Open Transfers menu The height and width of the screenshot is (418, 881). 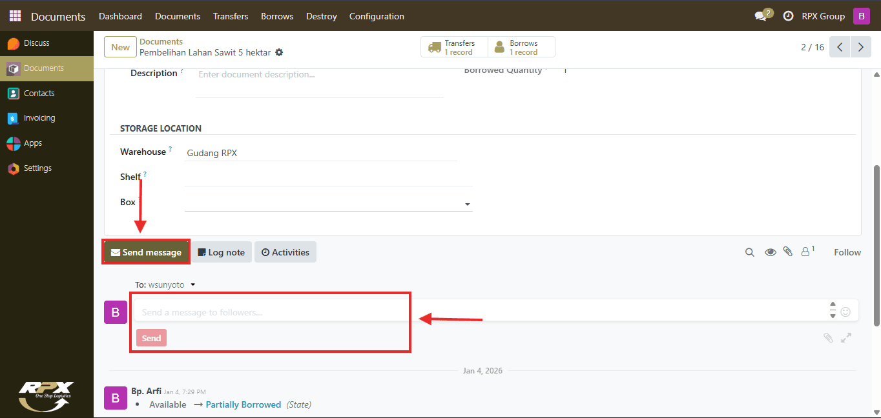231,16
